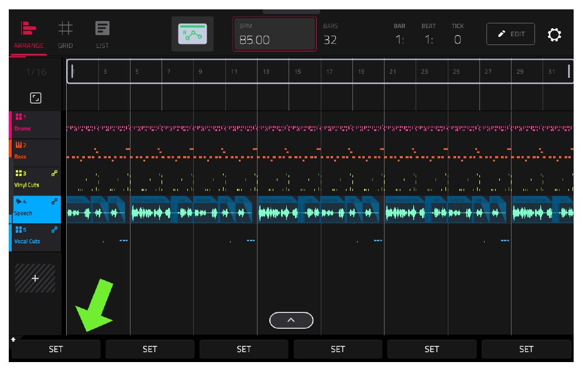This screenshot has height=372, width=583.
Task: Click the shift arrow icon above SET buttons
Action: [13, 339]
